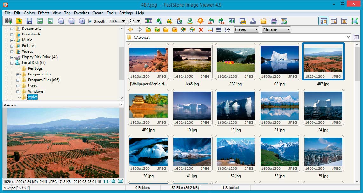Click the Best Fit icon under the preview
This screenshot has width=363, height=193.
click(x=121, y=182)
